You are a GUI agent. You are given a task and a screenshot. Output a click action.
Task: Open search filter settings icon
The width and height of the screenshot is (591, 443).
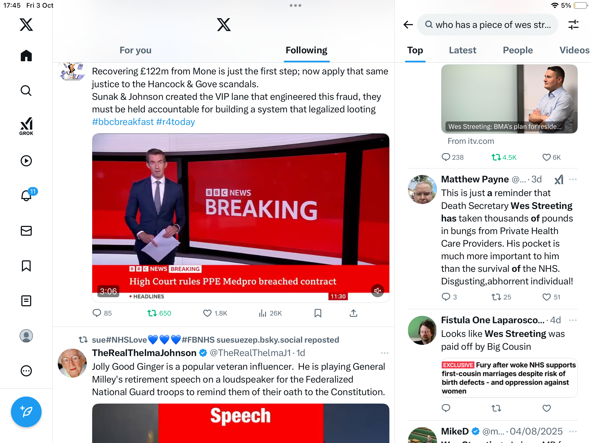click(573, 25)
